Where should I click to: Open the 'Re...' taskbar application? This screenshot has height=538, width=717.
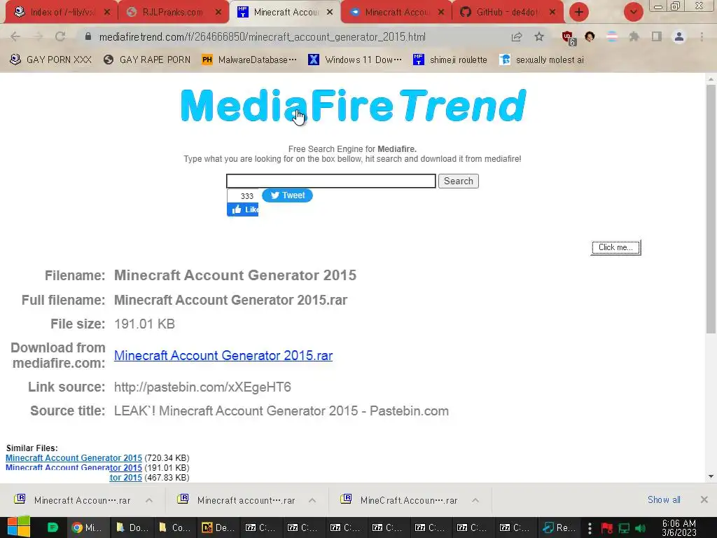(559, 527)
